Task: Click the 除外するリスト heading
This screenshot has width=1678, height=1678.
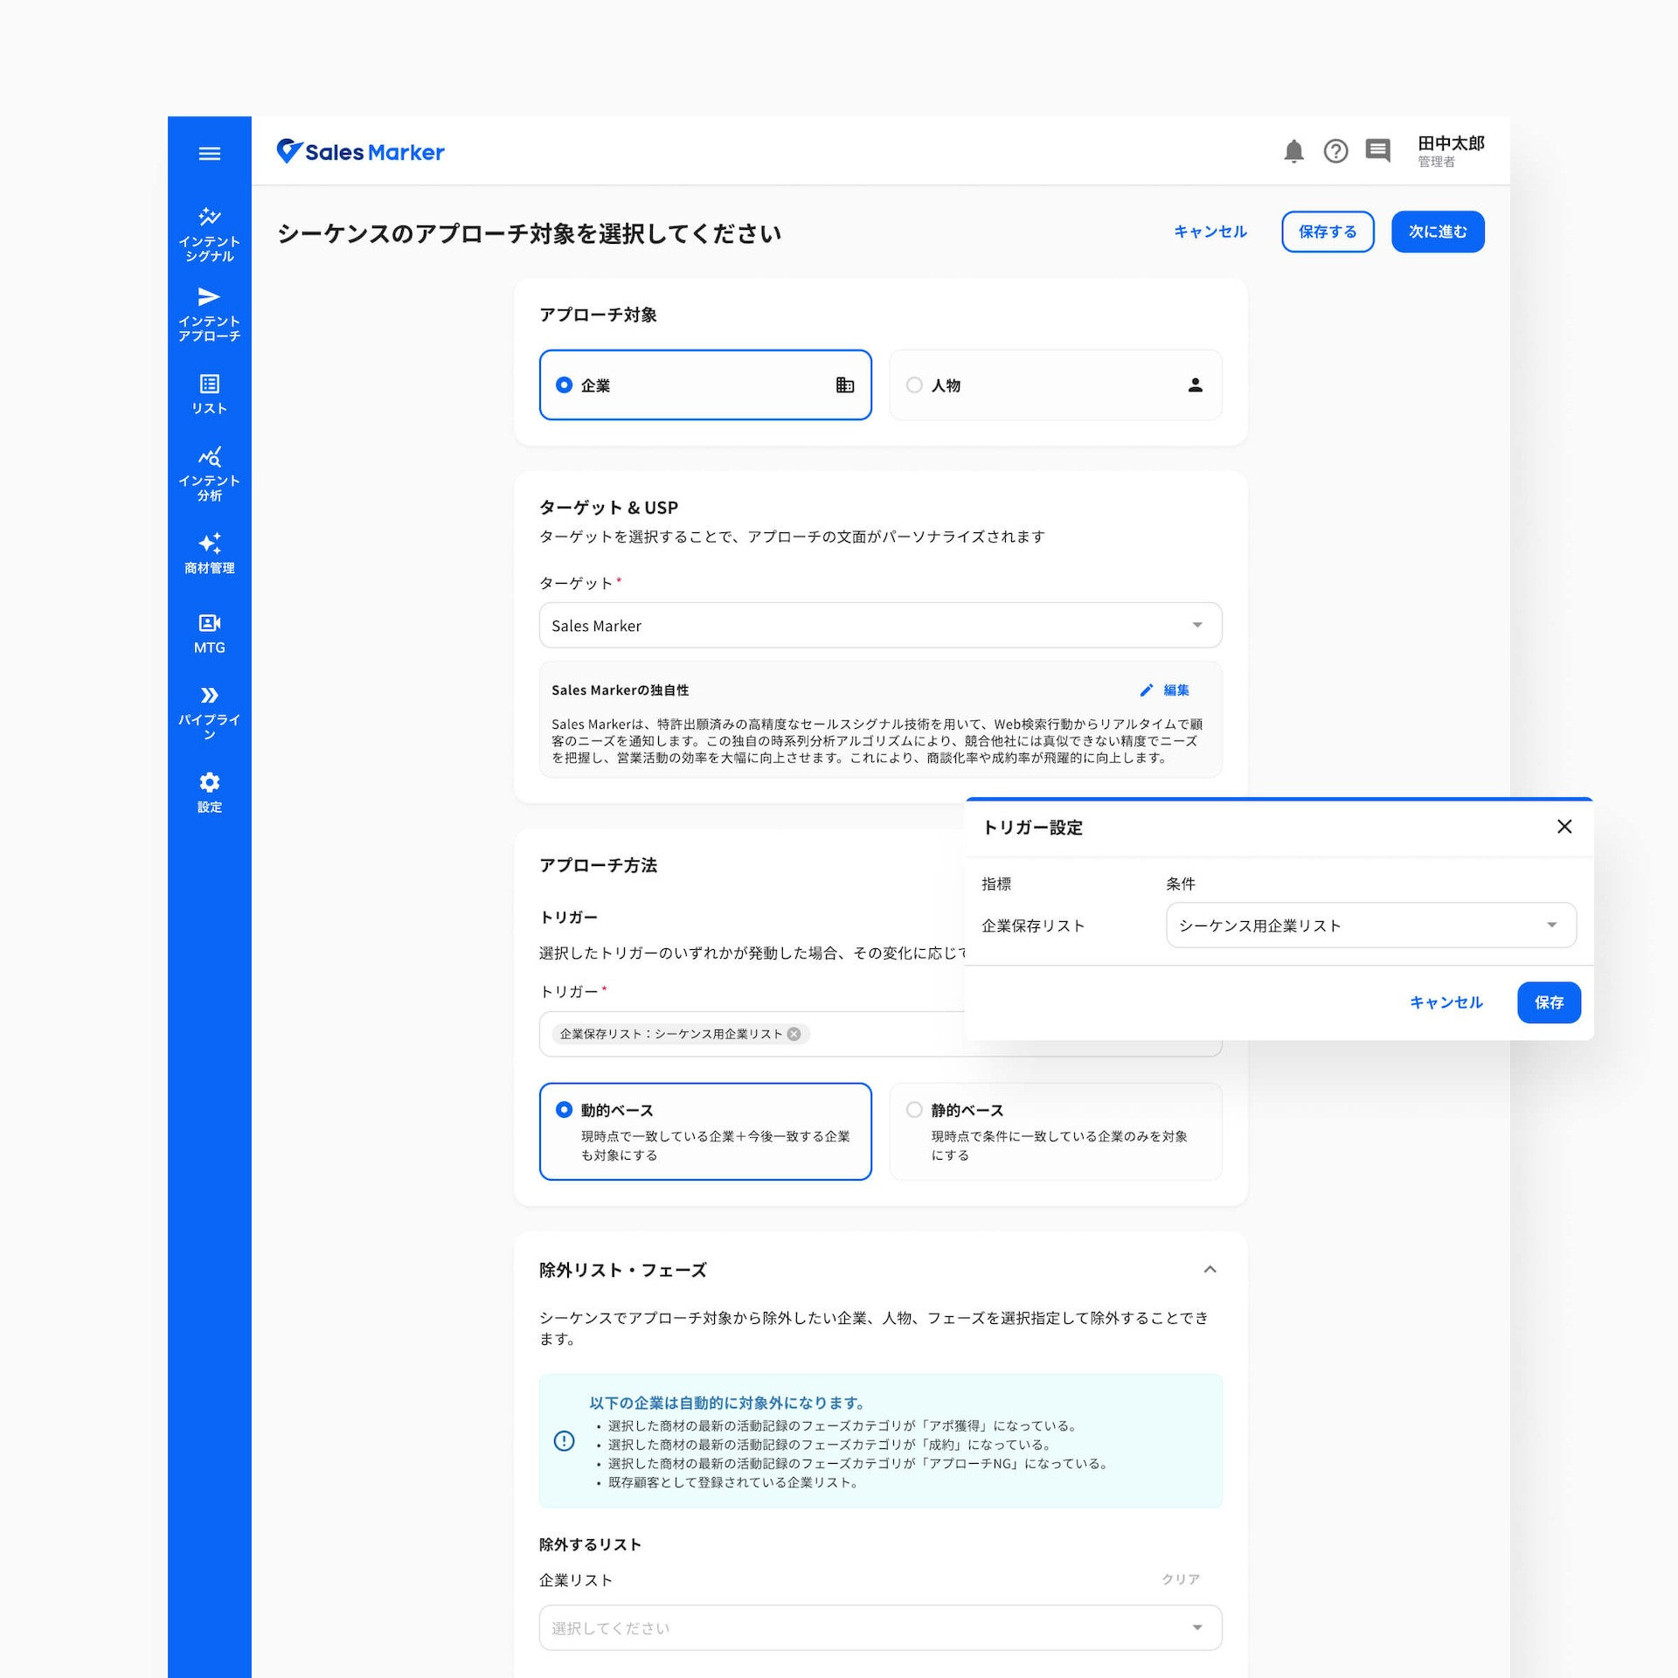Action: point(590,1544)
